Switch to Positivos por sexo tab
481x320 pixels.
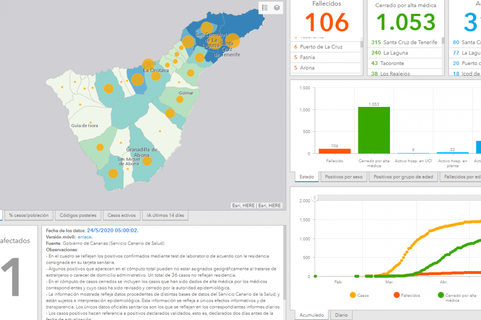343,177
